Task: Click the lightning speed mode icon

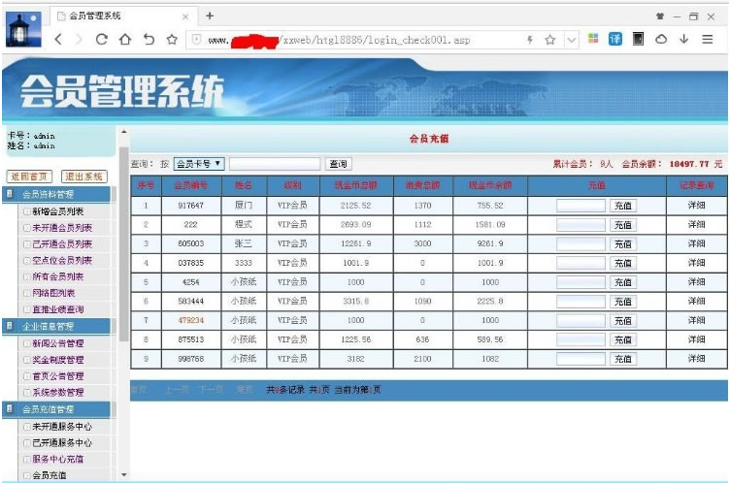Action: (530, 40)
